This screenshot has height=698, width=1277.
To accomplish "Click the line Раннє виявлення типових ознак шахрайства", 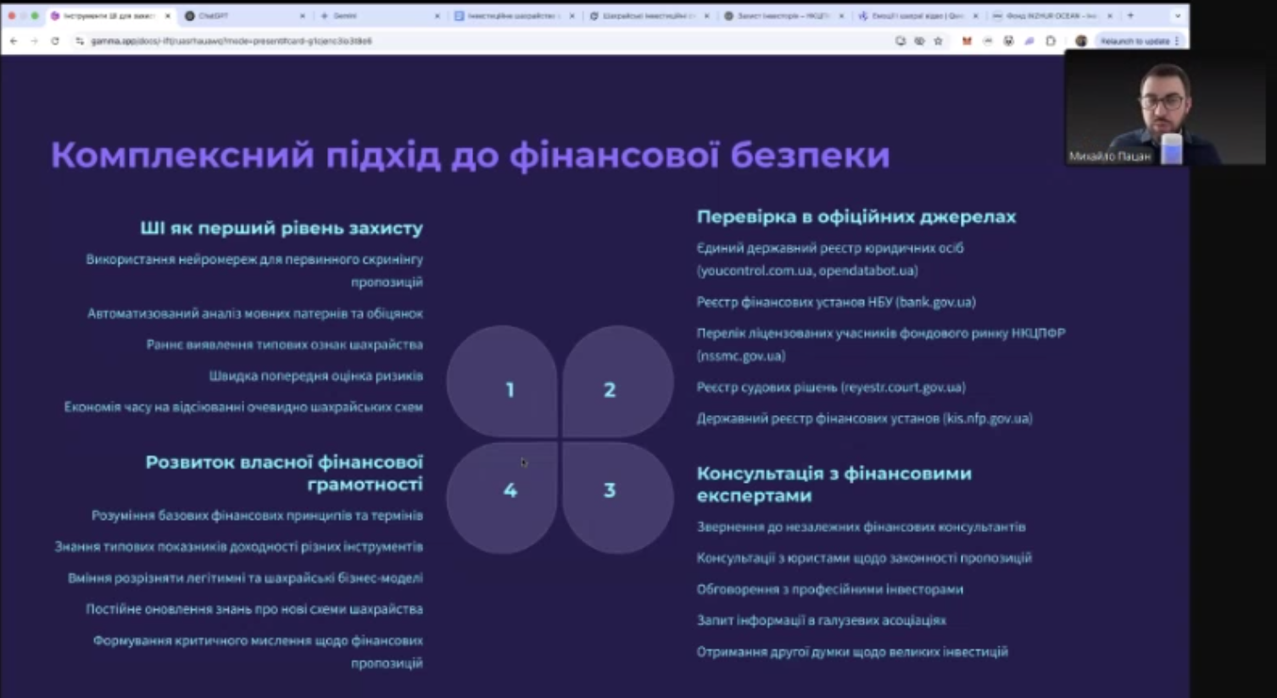I will (x=285, y=345).
